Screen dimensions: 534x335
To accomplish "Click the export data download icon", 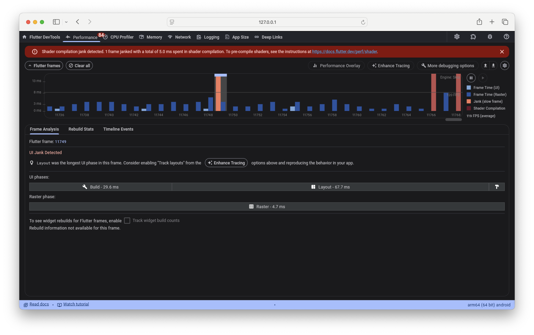I will tap(493, 65).
